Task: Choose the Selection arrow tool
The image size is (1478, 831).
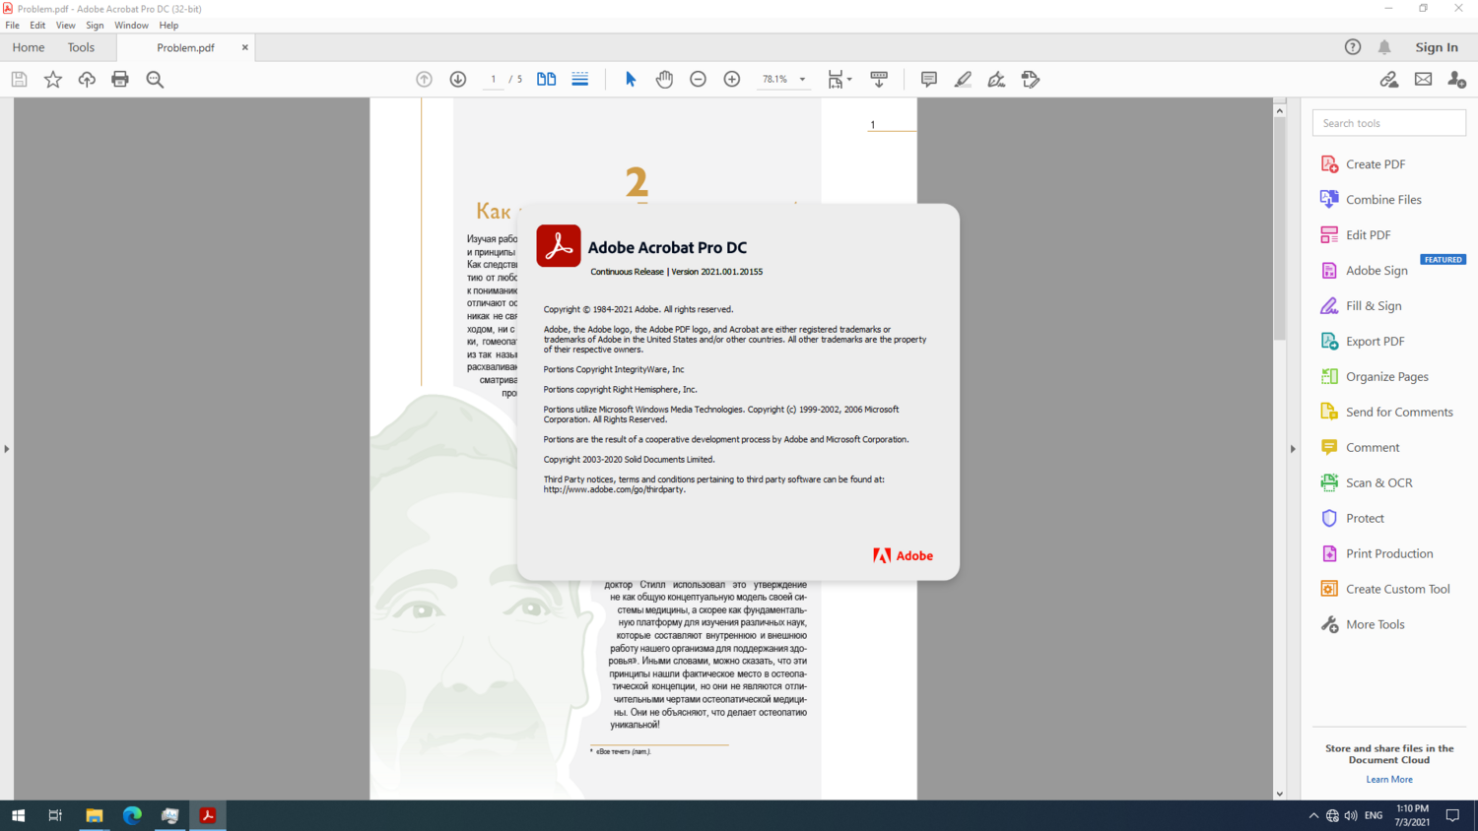Action: (631, 79)
